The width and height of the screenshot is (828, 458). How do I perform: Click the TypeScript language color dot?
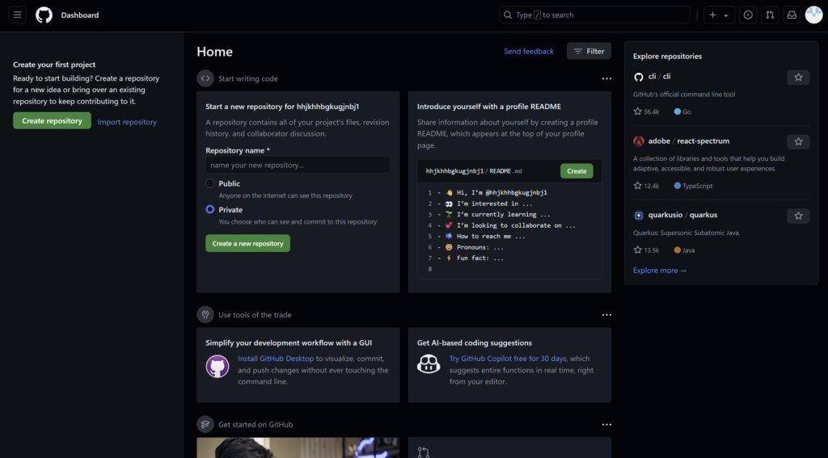678,186
